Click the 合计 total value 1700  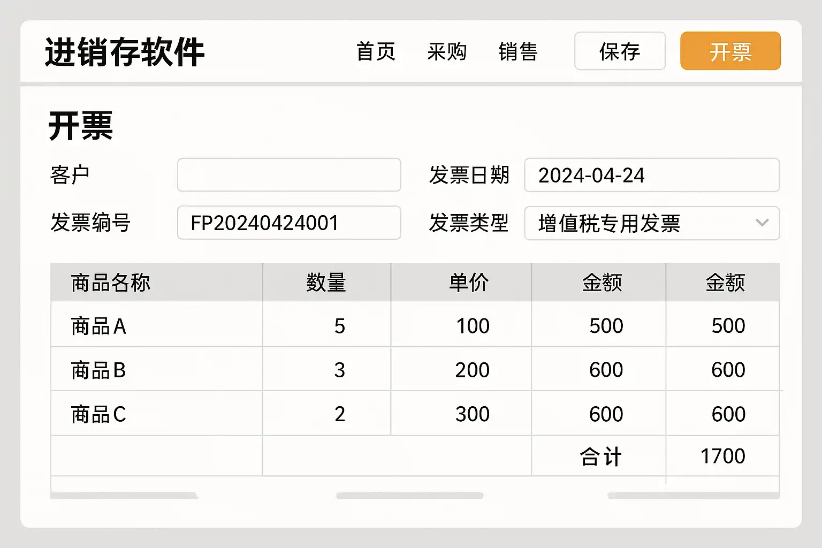[722, 456]
